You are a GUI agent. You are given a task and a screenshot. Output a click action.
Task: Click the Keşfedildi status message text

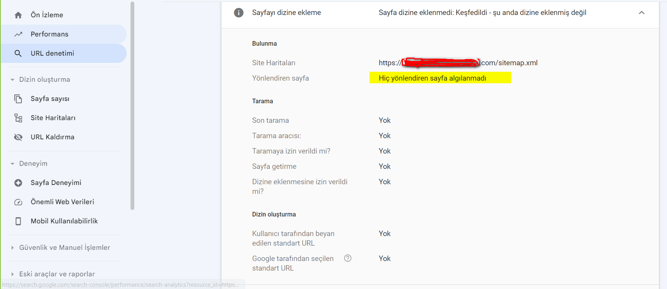pyautogui.click(x=482, y=13)
